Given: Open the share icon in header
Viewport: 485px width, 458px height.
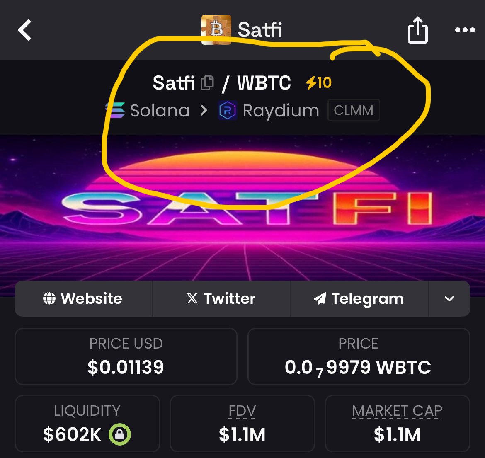Looking at the screenshot, I should tap(417, 30).
